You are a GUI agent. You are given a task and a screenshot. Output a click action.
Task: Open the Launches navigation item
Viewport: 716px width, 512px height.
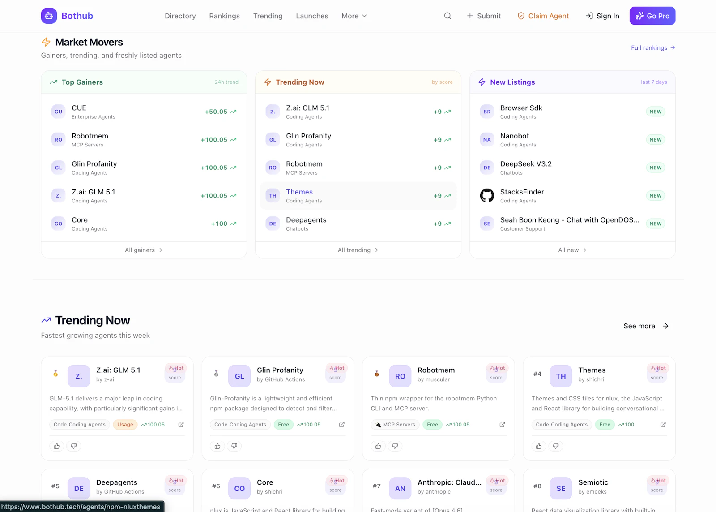[x=312, y=16]
